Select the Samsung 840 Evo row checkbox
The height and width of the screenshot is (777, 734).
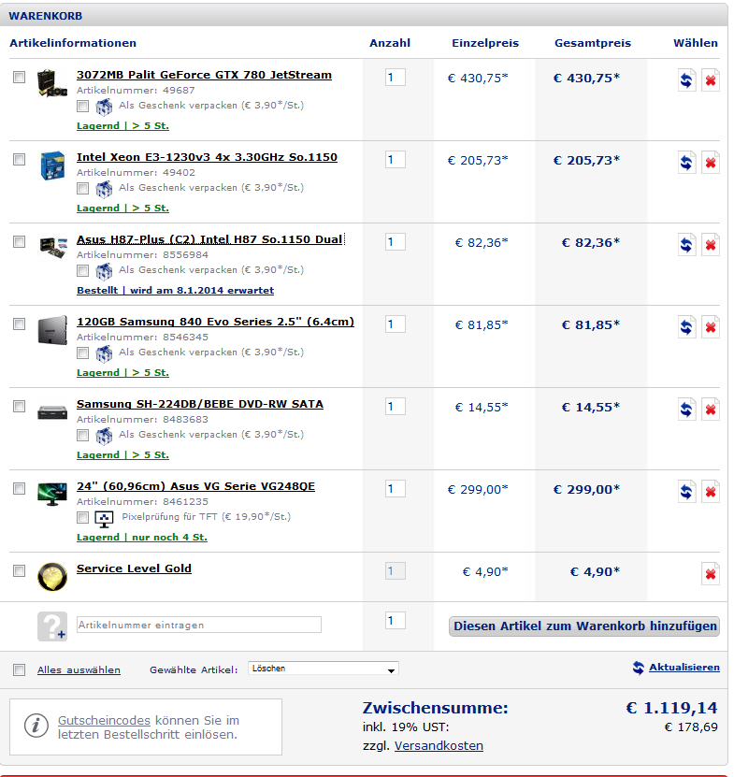19,324
